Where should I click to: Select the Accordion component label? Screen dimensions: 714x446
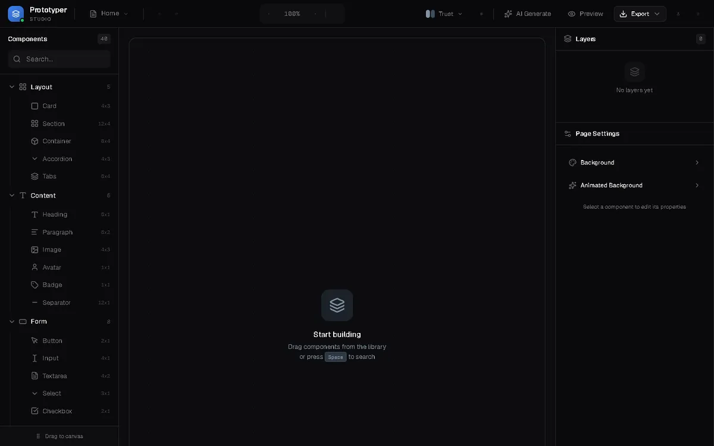point(57,159)
